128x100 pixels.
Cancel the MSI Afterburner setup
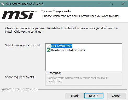[116, 96]
